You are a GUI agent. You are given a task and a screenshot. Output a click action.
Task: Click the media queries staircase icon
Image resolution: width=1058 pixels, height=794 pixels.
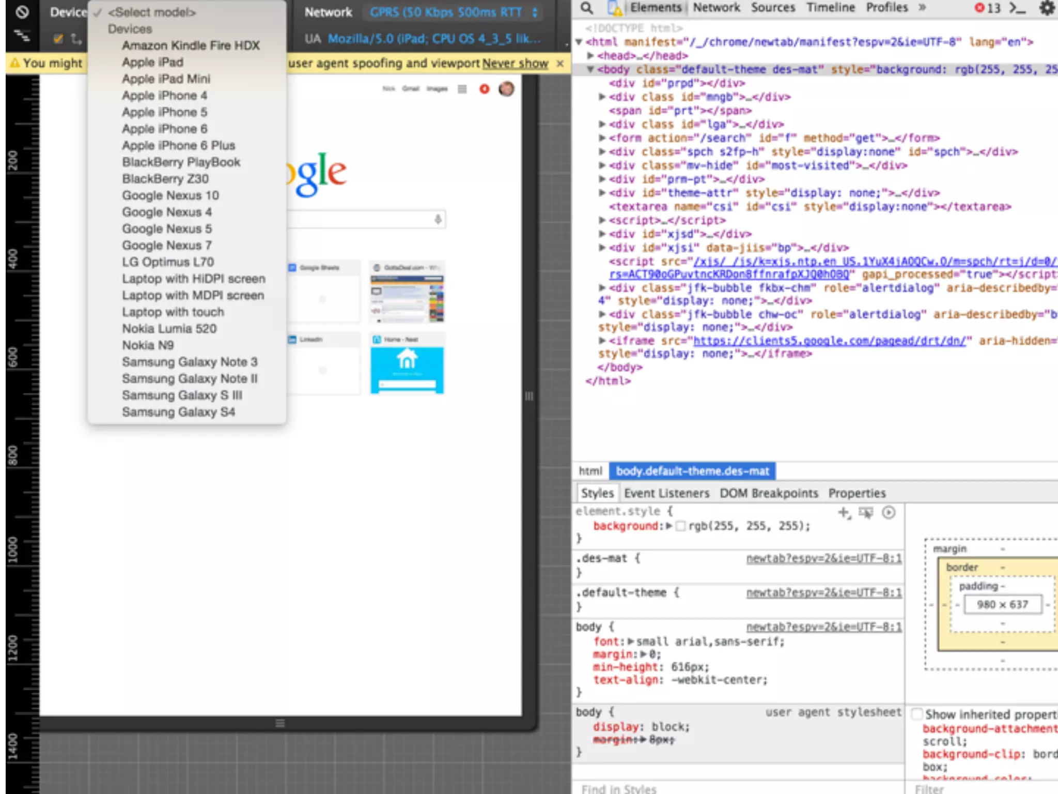pyautogui.click(x=22, y=36)
